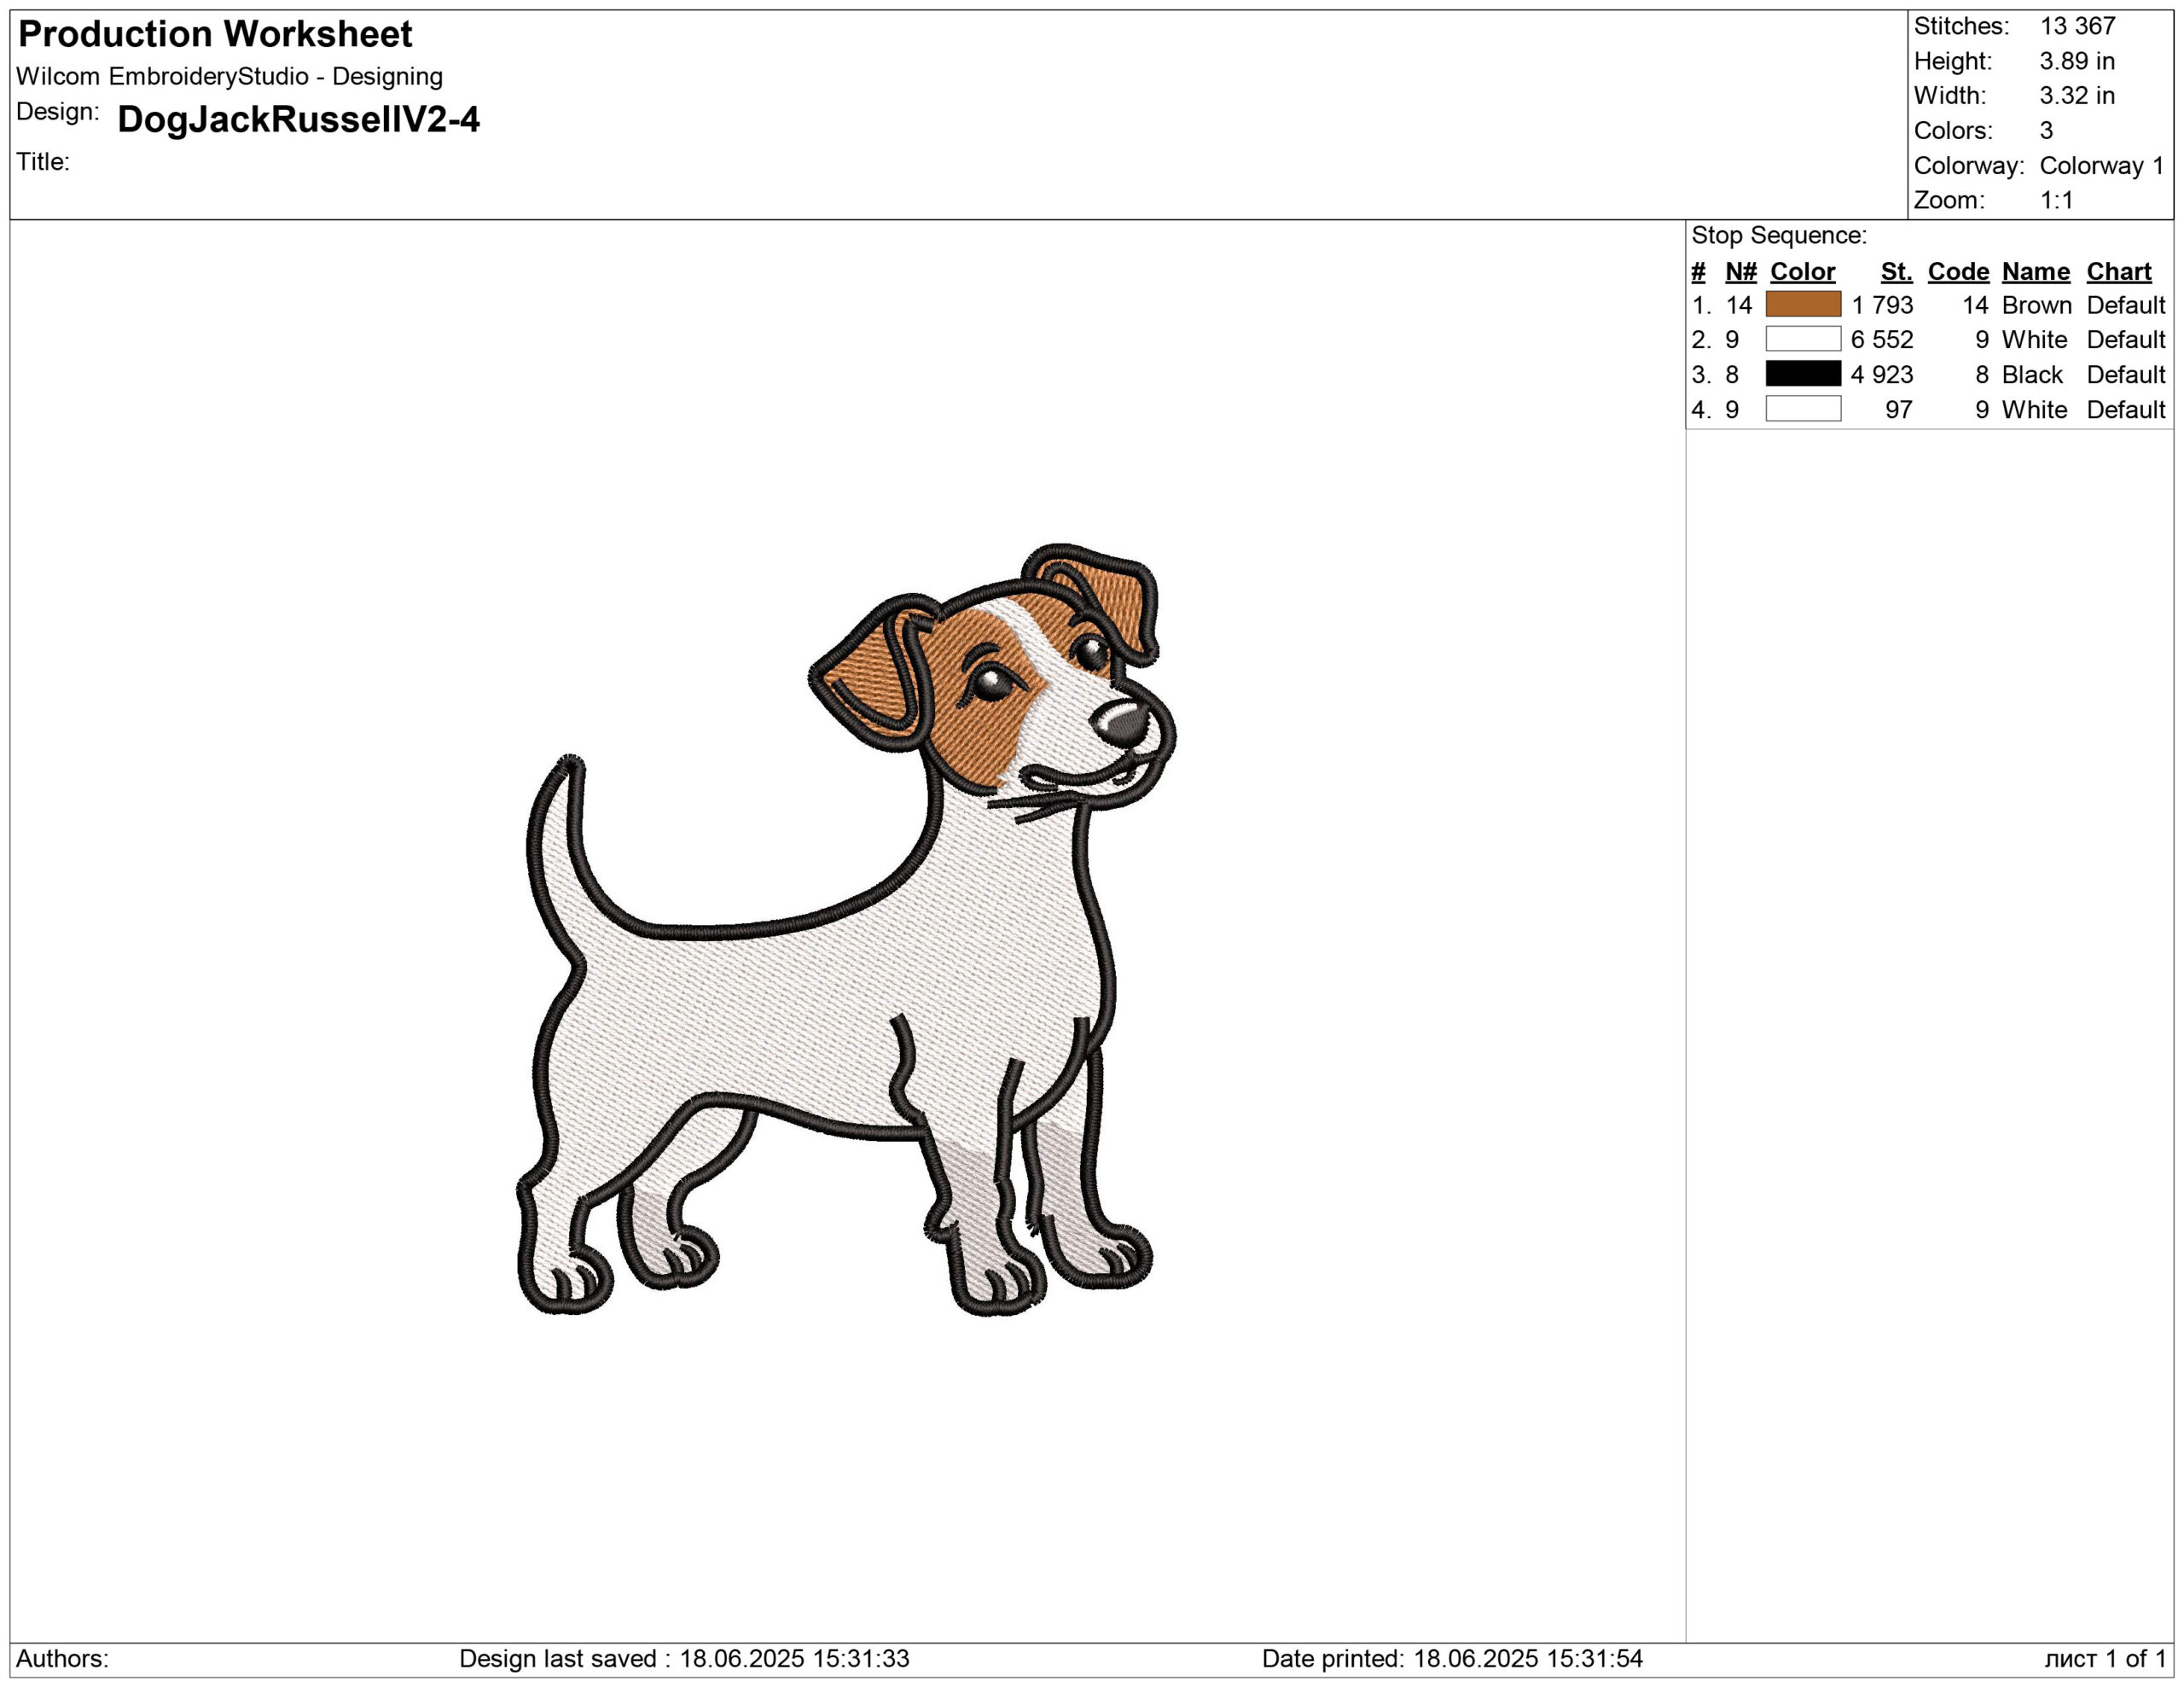Click the black color swatch in row 3
This screenshot has width=2184, height=1681.
pyautogui.click(x=1803, y=374)
